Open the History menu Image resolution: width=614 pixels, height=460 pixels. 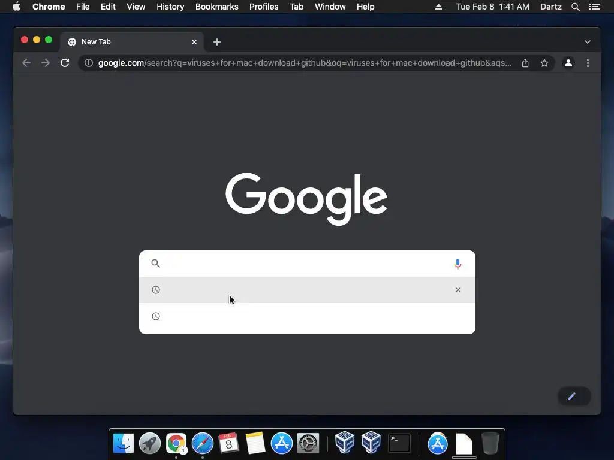tap(170, 7)
